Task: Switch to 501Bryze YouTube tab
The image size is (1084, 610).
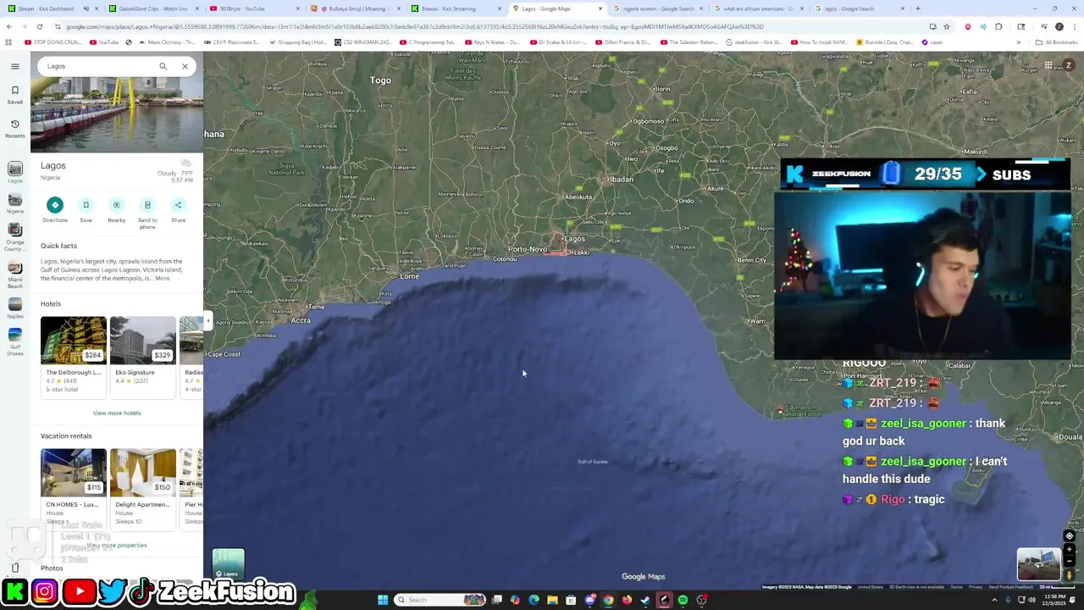Action: [x=254, y=8]
